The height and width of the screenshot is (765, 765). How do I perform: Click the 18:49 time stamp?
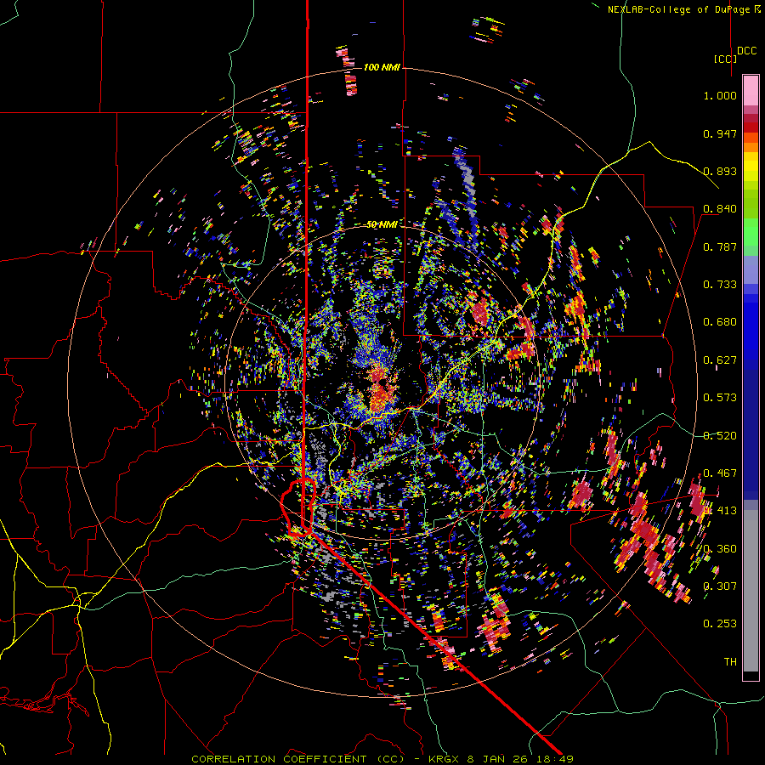(x=557, y=759)
